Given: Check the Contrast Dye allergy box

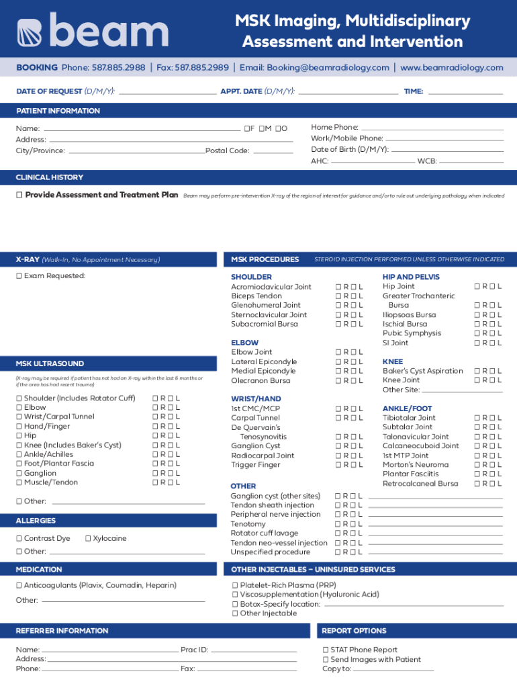Looking at the screenshot, I should [19, 538].
